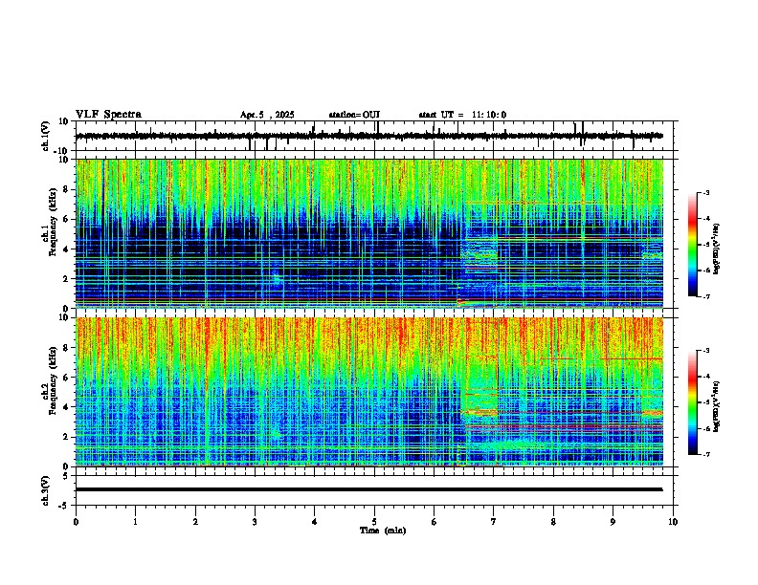Click the ch.1(V) waveform trace panel
This screenshot has height=585, width=758.
pyautogui.click(x=376, y=136)
